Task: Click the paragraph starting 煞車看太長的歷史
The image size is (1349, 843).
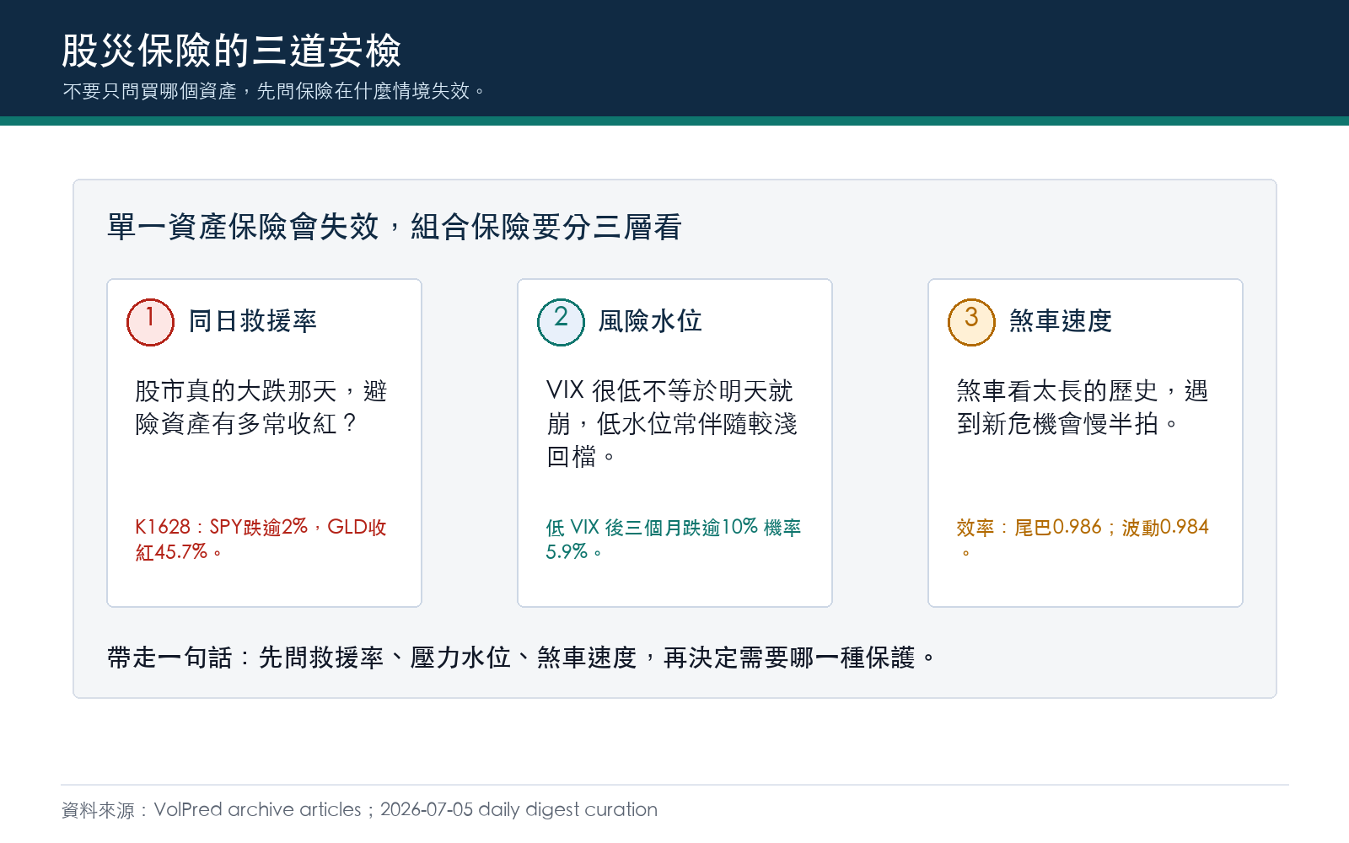Action: (x=1083, y=407)
